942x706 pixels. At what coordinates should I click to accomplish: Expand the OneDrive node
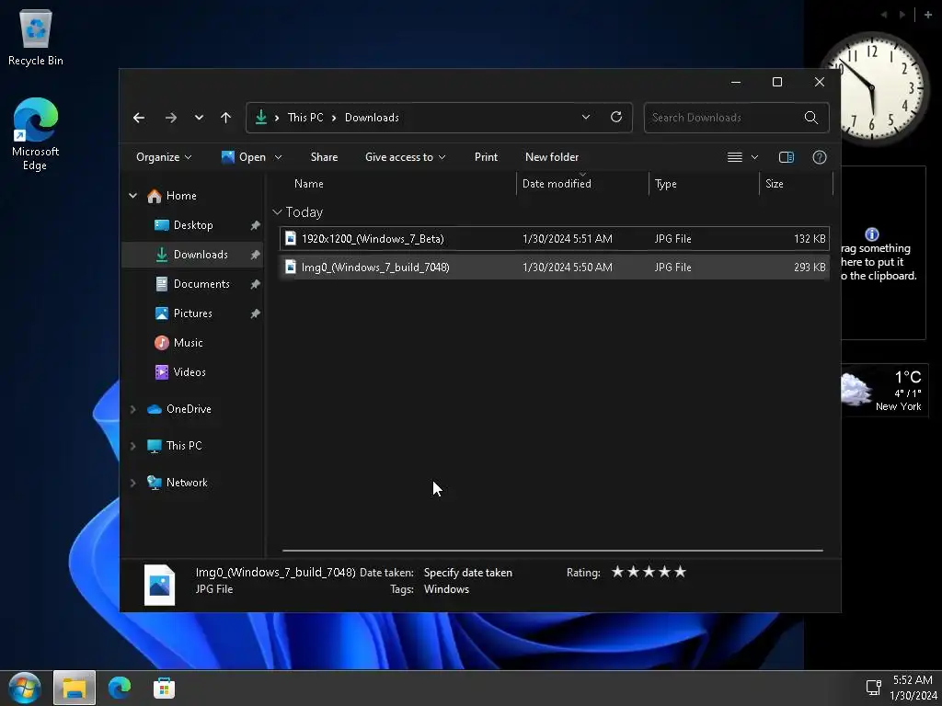point(132,409)
